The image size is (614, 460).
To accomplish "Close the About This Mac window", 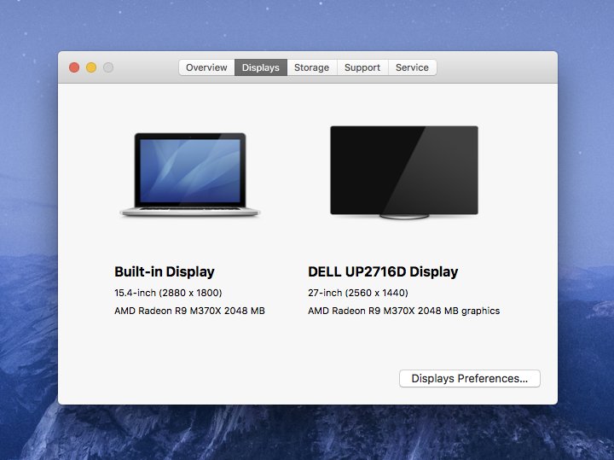I will point(74,67).
